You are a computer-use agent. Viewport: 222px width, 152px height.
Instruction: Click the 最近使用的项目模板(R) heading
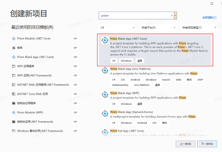click(32, 27)
